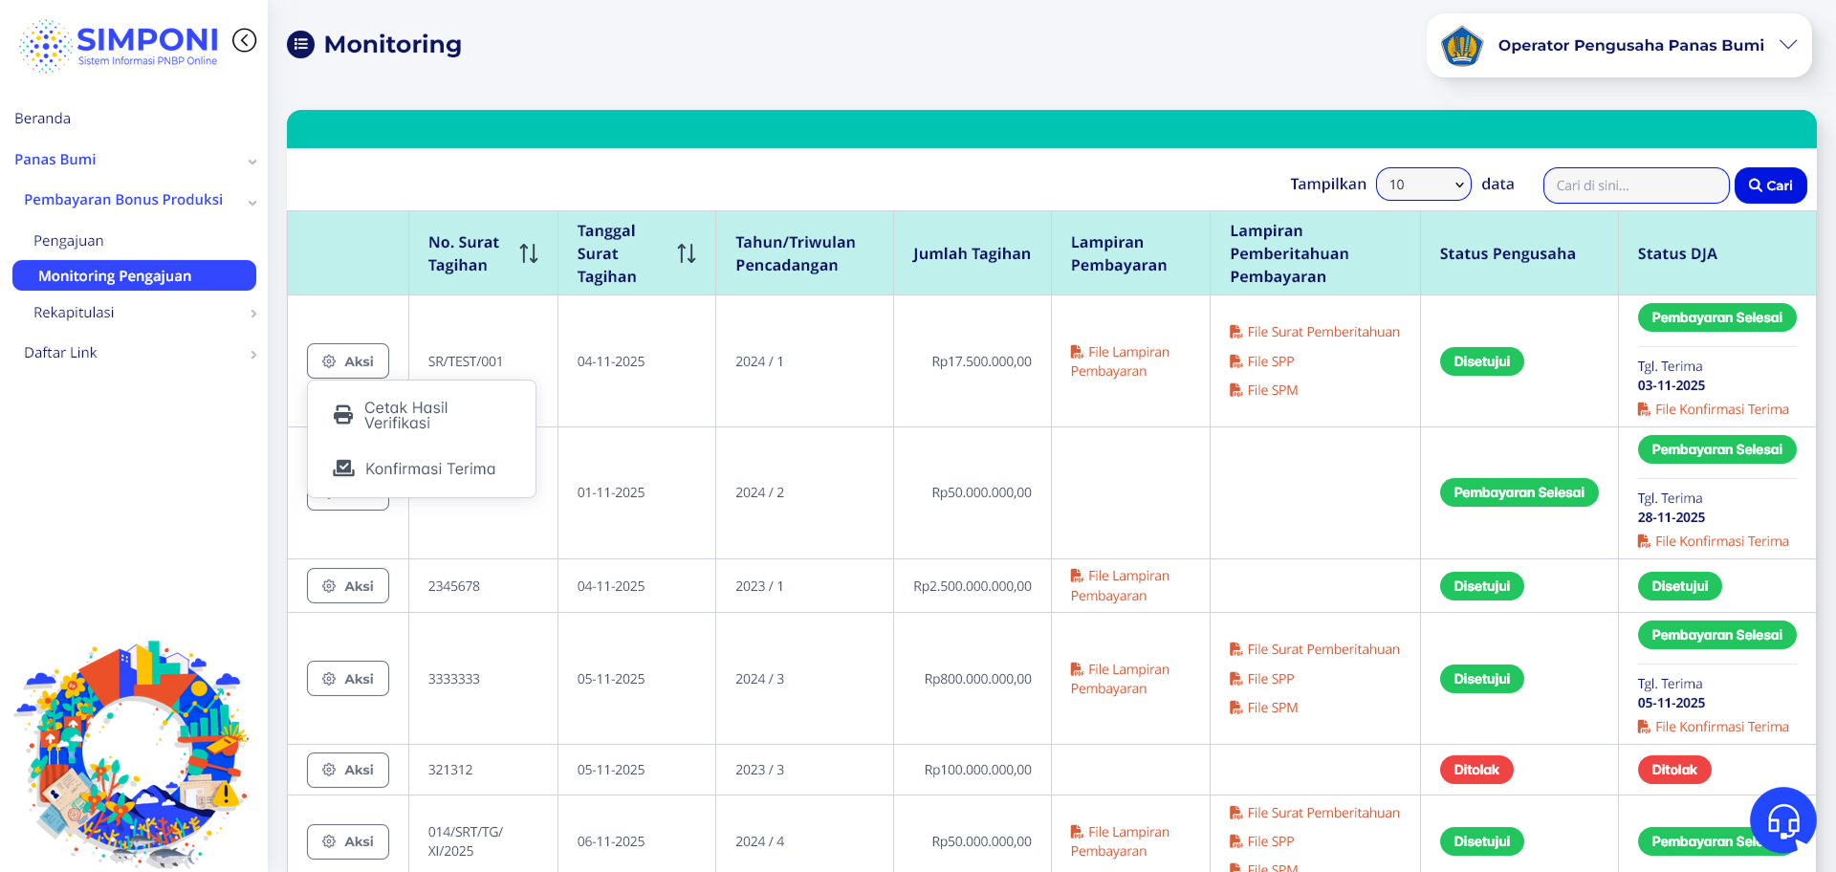The image size is (1836, 872).
Task: Open File Surat Pemberitahuan for SR/TEST/001
Action: pyautogui.click(x=1315, y=332)
